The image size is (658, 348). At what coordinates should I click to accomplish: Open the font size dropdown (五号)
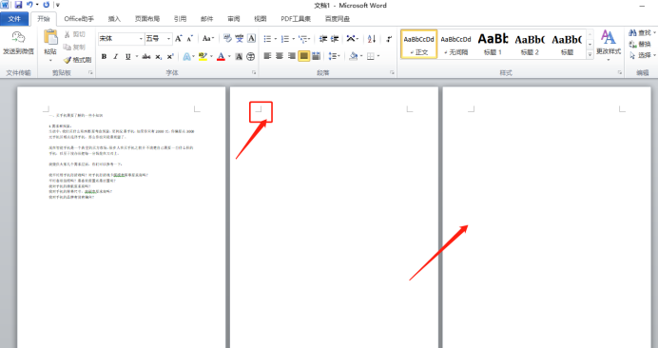(159, 39)
